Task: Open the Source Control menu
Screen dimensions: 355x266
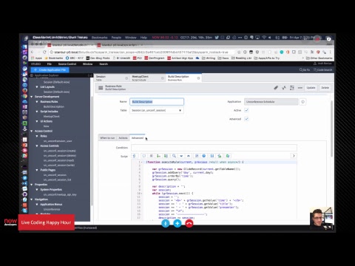Action: [67, 64]
